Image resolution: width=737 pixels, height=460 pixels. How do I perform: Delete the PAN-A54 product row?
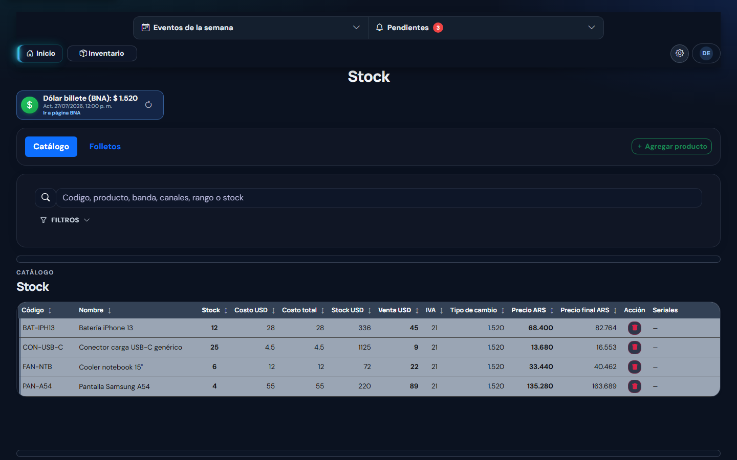(635, 386)
